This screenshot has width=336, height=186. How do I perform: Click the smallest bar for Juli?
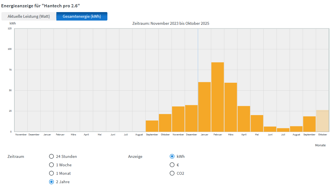(x=283, y=130)
